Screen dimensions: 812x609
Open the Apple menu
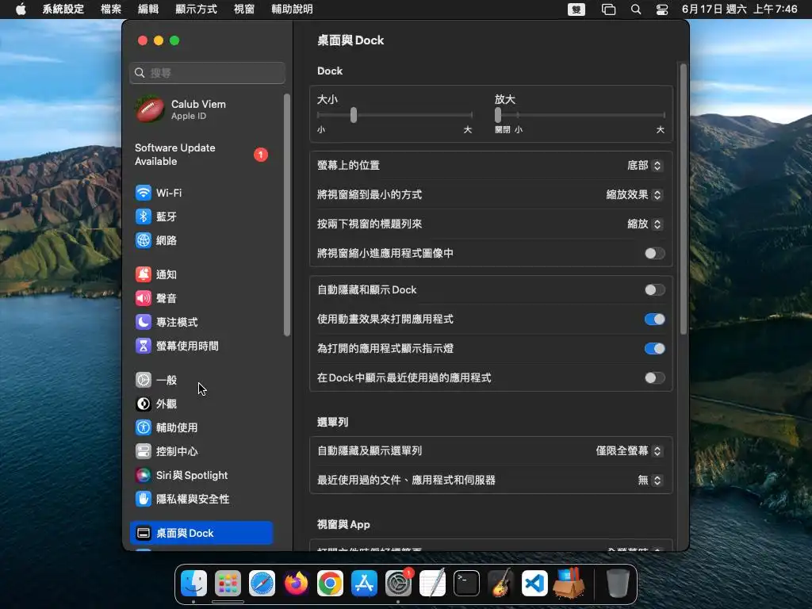click(x=21, y=10)
